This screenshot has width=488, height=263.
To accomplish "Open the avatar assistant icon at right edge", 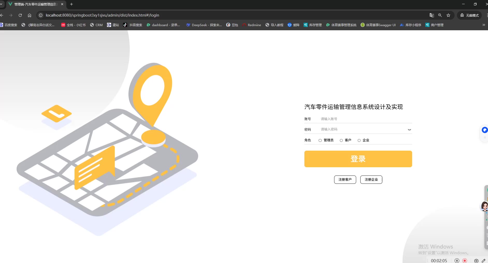I will tap(485, 206).
